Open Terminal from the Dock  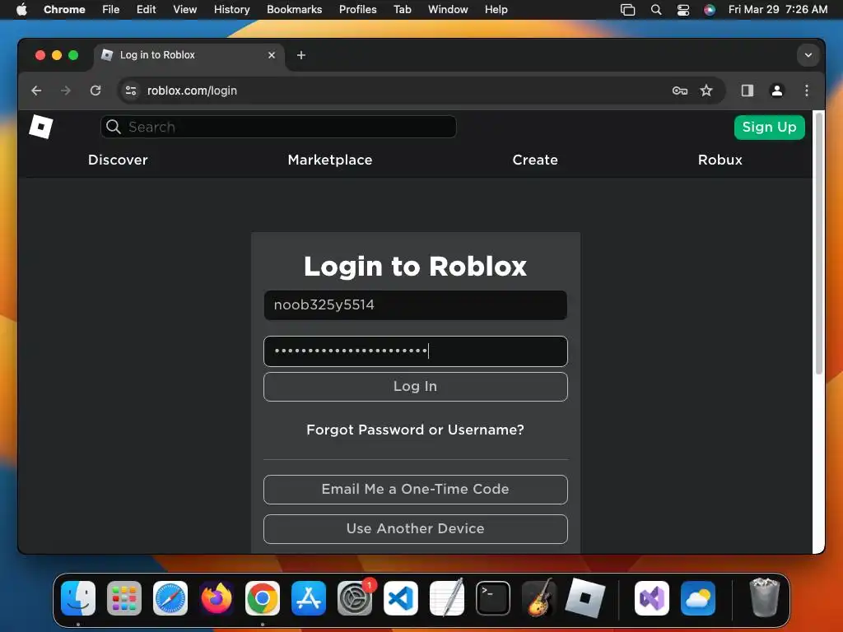493,598
